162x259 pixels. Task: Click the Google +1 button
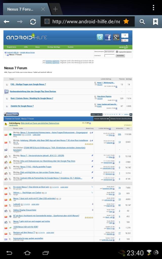coord(125,40)
